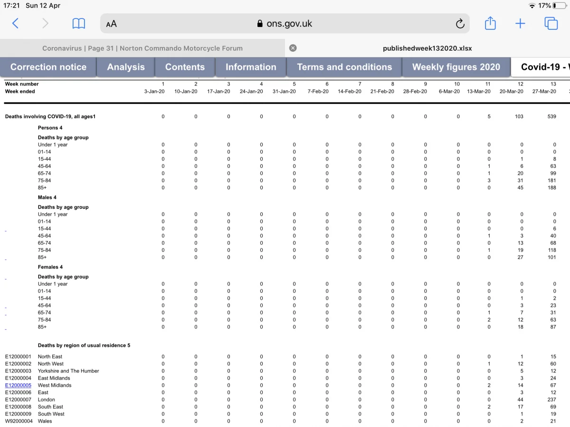Reload the page with the refresh icon

pos(460,24)
